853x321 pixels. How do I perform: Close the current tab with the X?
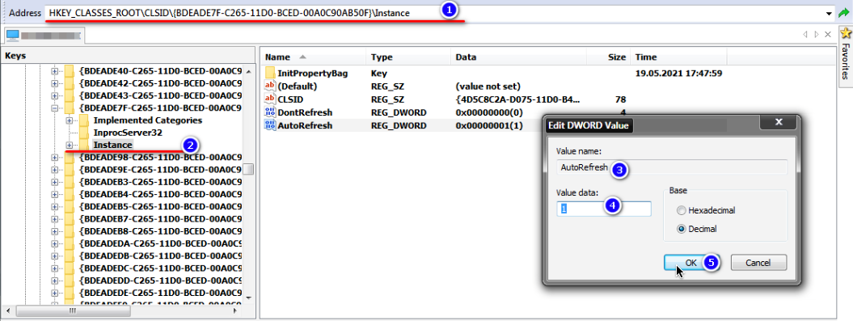[x=828, y=34]
